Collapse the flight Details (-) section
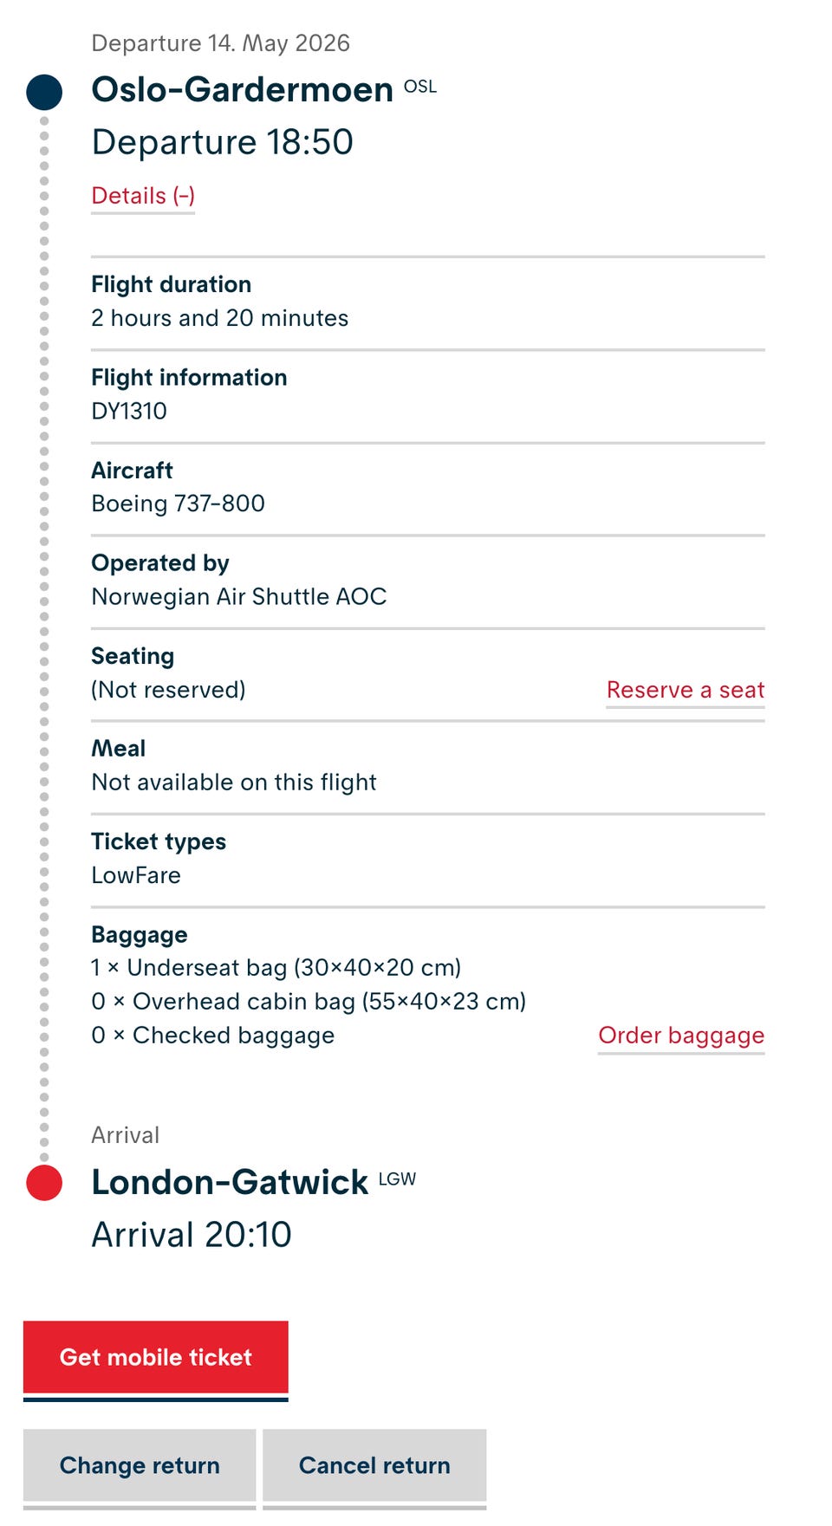 point(143,196)
